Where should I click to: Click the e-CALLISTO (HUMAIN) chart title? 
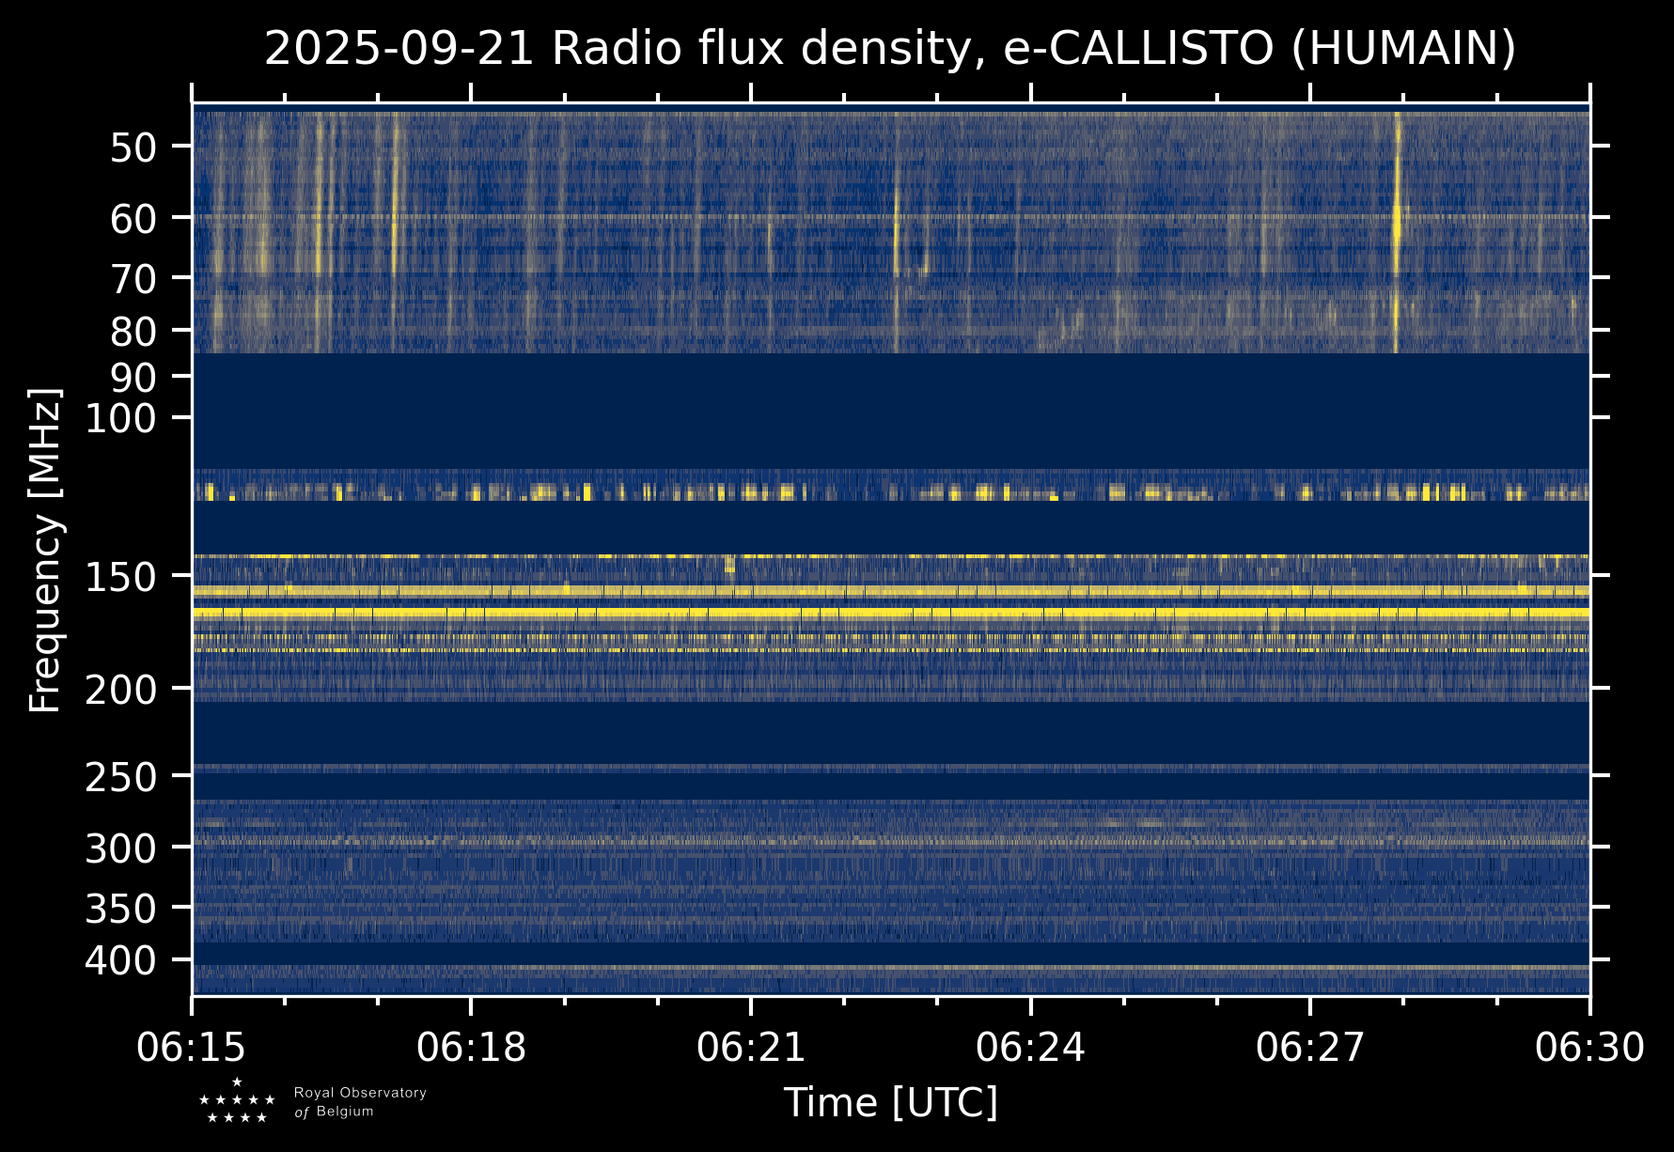coord(889,49)
